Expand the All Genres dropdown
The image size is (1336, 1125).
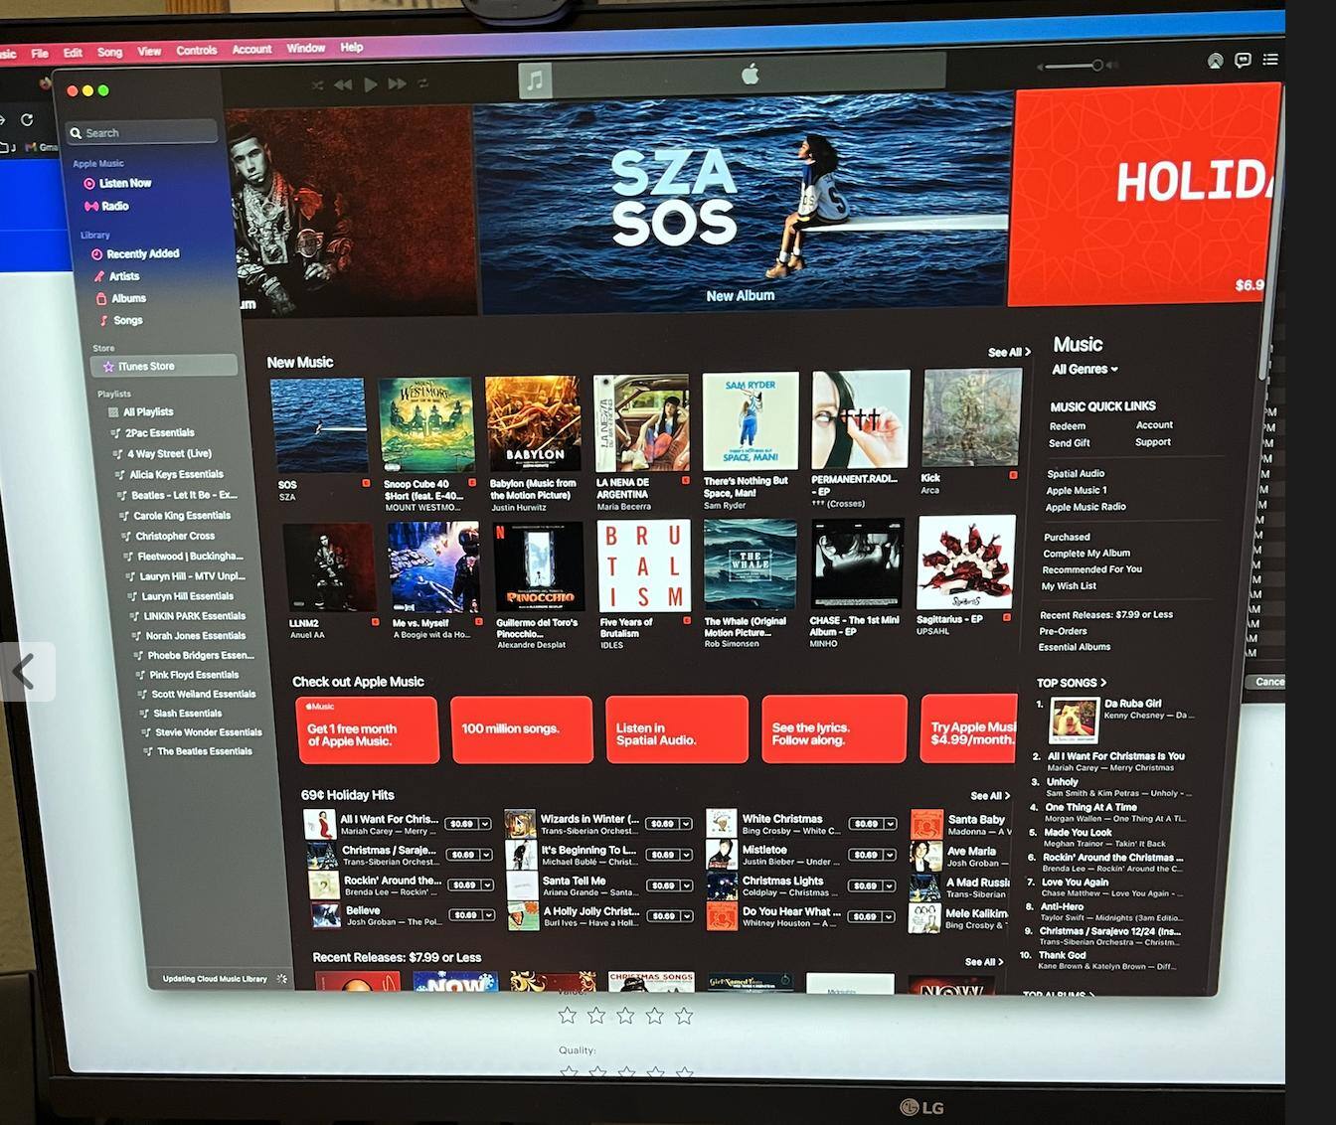(x=1085, y=370)
